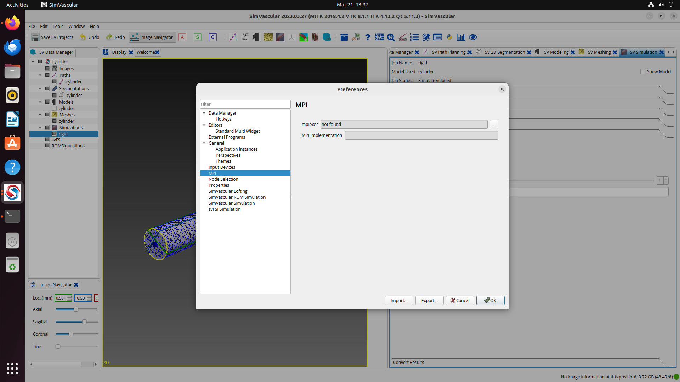Collapse Data Manager in Preferences tree
The image size is (680, 382).
coord(204,113)
